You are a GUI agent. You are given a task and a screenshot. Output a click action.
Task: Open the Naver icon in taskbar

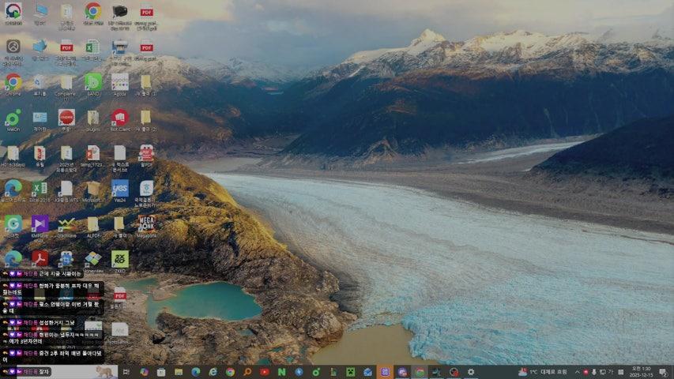(281, 372)
